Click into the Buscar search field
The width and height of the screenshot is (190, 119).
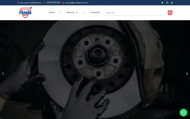(136, 12)
